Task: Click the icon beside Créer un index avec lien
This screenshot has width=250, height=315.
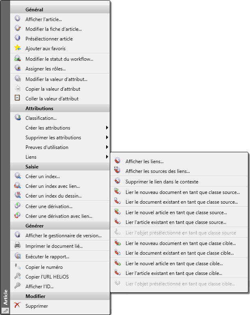Action: (x=17, y=185)
